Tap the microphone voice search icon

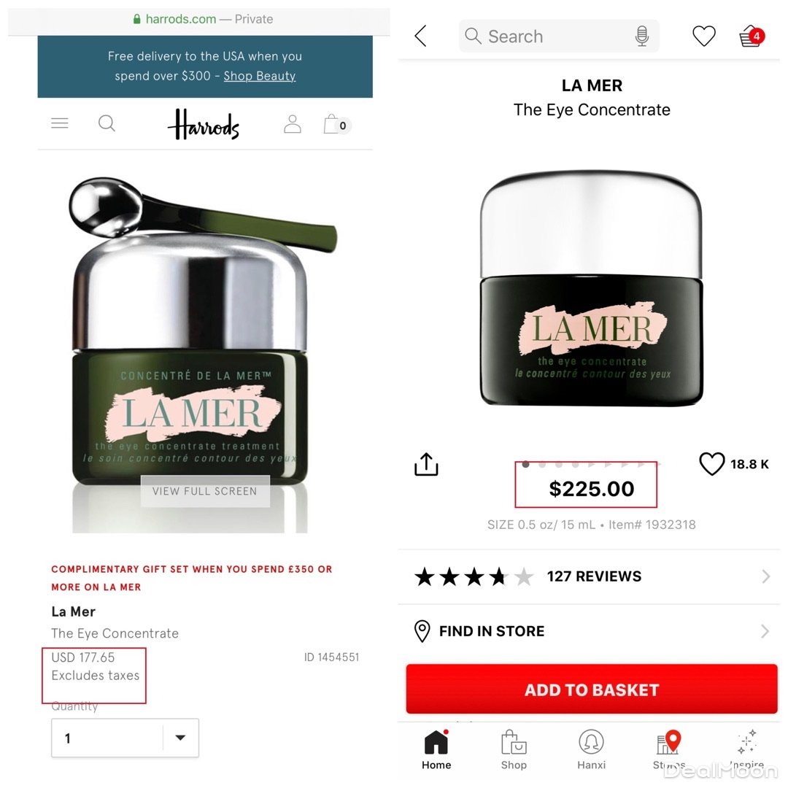pos(642,36)
